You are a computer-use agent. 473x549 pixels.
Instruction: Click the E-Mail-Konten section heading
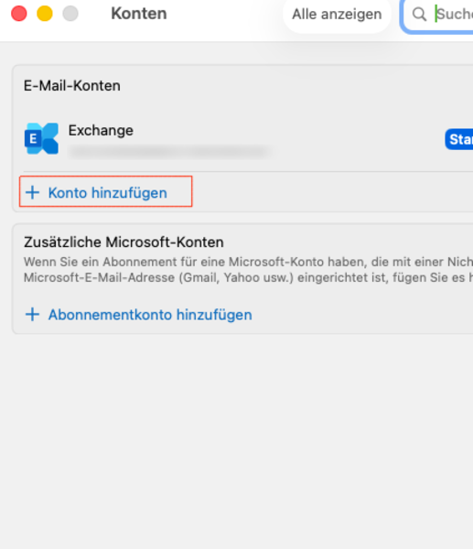pyautogui.click(x=72, y=86)
